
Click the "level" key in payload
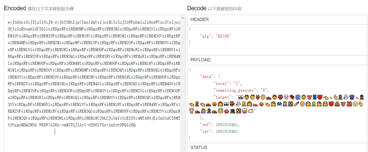222,83
